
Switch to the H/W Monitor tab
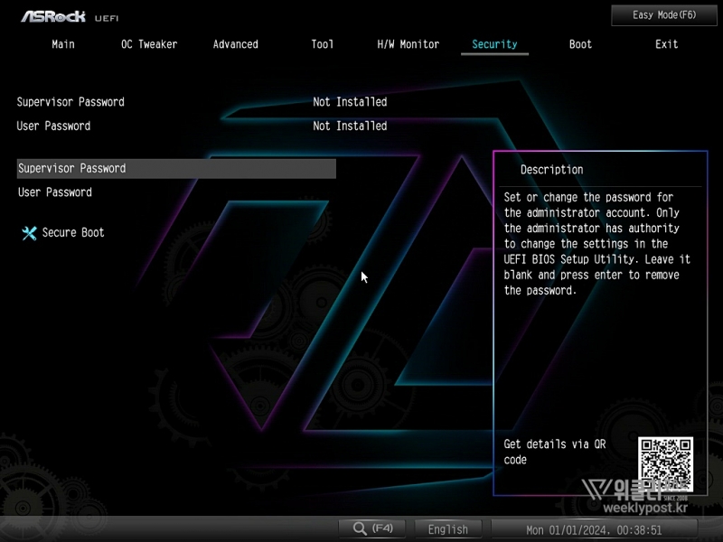click(x=408, y=44)
